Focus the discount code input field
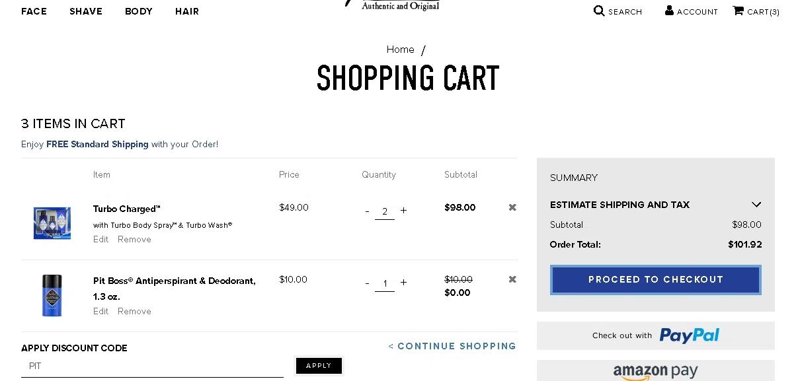The width and height of the screenshot is (798, 381). pos(152,366)
